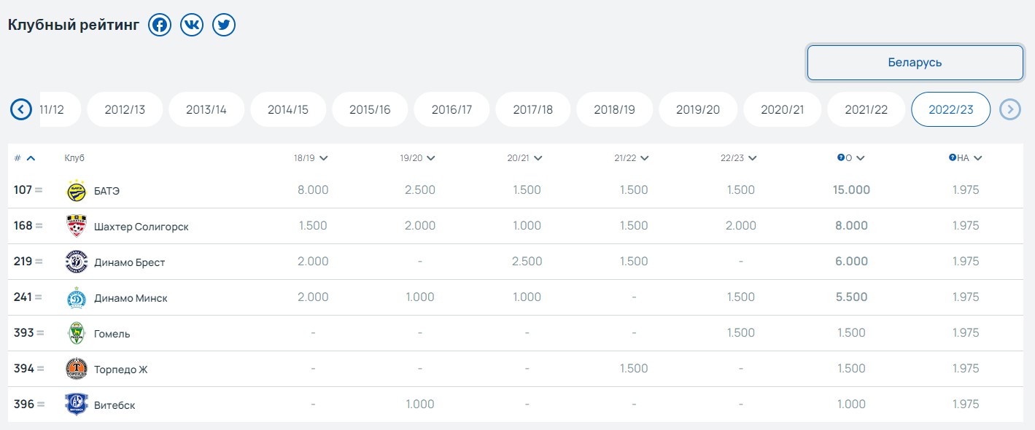Click the Dinamo Brest club logo
Viewport: 1035px width, 430px height.
coord(77,262)
